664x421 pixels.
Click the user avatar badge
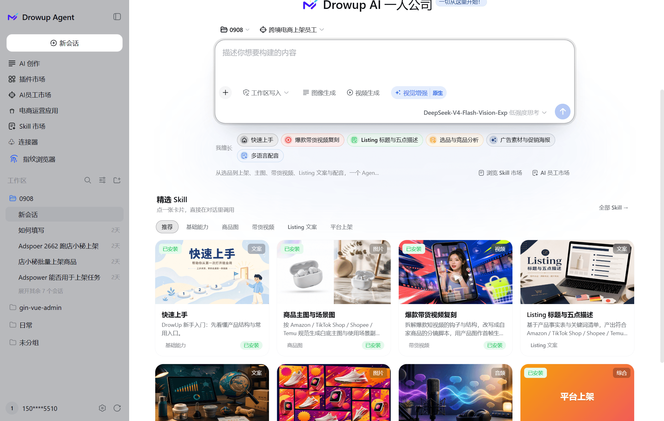[x=12, y=408]
